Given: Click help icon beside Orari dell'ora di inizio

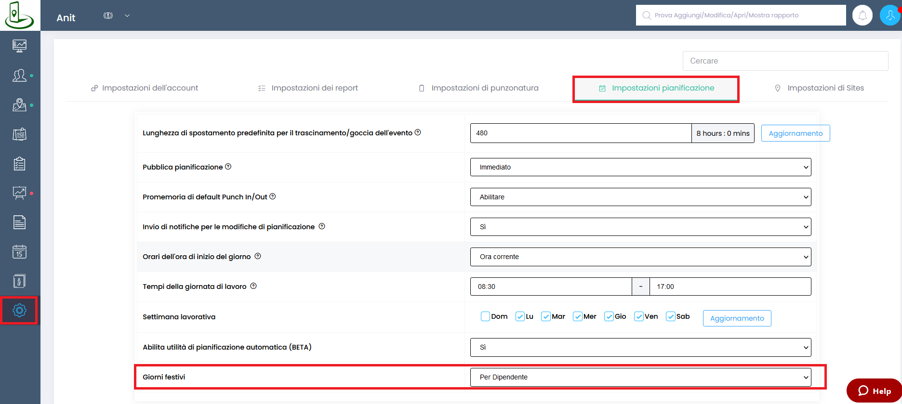Looking at the screenshot, I should (x=258, y=256).
